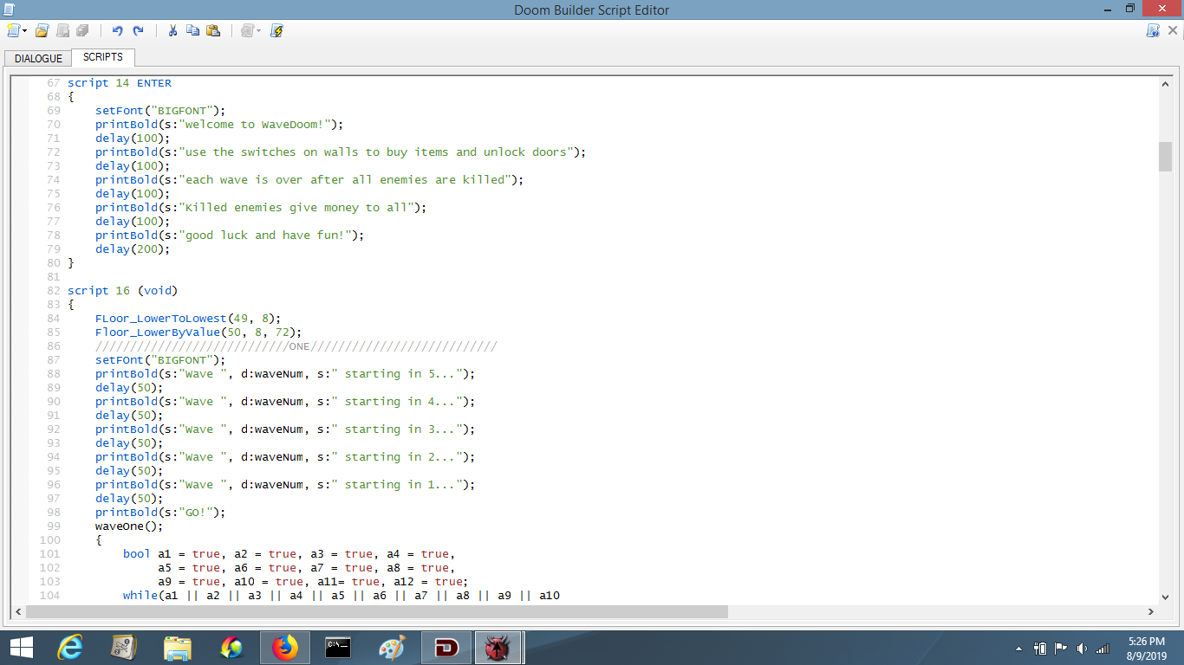
Task: Open Paint from the taskbar
Action: [393, 648]
